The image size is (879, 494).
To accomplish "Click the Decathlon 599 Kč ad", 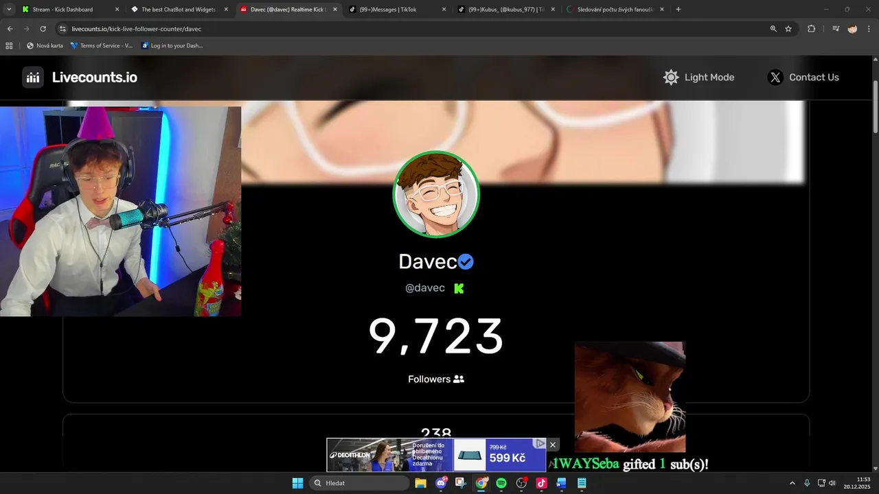I will (436, 455).
